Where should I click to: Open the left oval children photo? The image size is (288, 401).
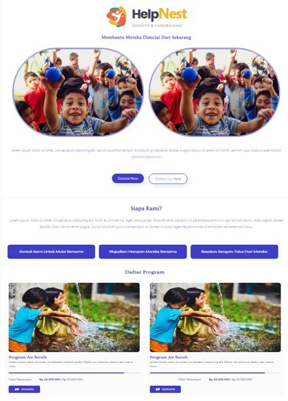tap(78, 92)
